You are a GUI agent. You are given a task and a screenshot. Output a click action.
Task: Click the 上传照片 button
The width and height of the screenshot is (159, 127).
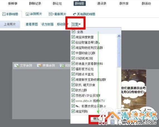pyautogui.click(x=10, y=24)
